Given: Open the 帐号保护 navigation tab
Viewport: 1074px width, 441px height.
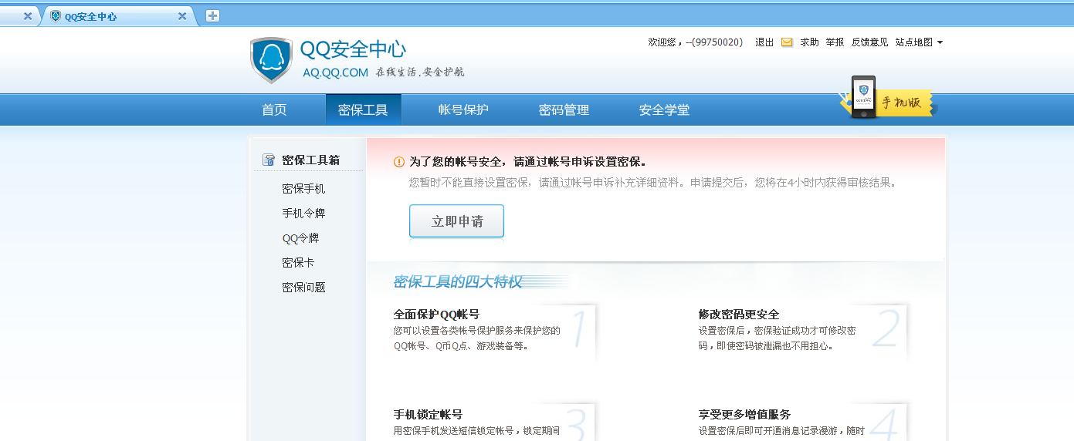Looking at the screenshot, I should coord(463,109).
